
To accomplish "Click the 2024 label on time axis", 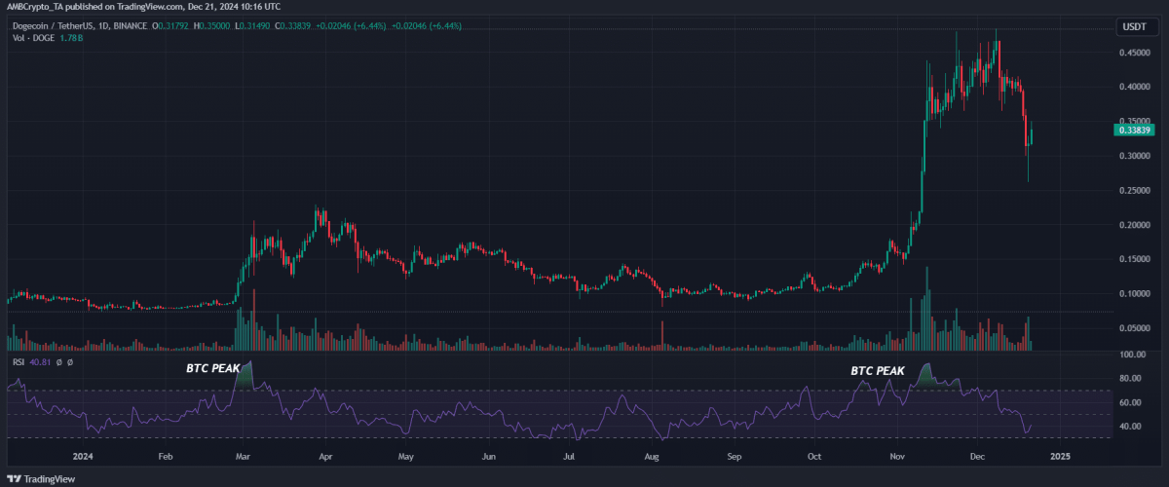I will click(83, 455).
